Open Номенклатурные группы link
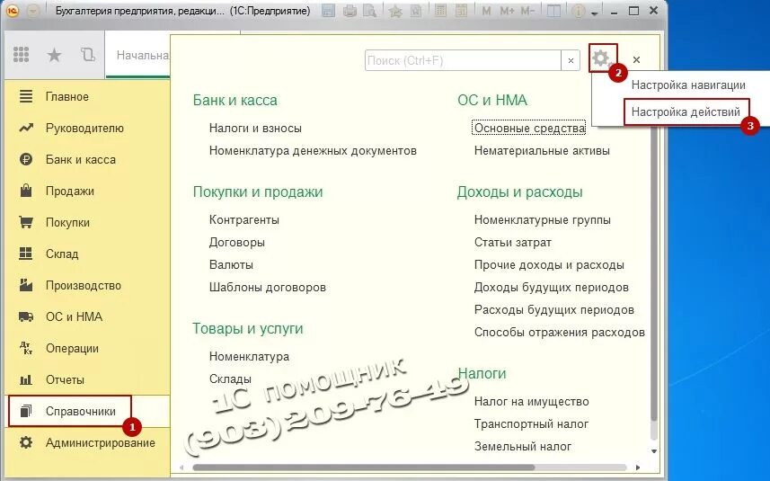 (542, 219)
